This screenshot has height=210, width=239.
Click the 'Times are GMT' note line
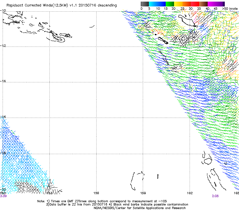102,201
